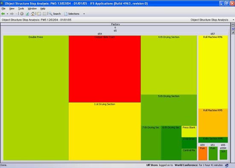Open Search from the toolbar

click(55, 14)
